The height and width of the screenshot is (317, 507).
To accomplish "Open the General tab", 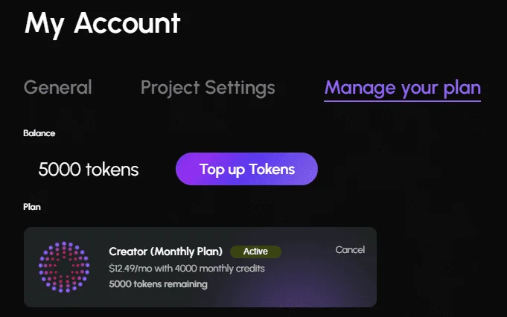I will pos(58,87).
